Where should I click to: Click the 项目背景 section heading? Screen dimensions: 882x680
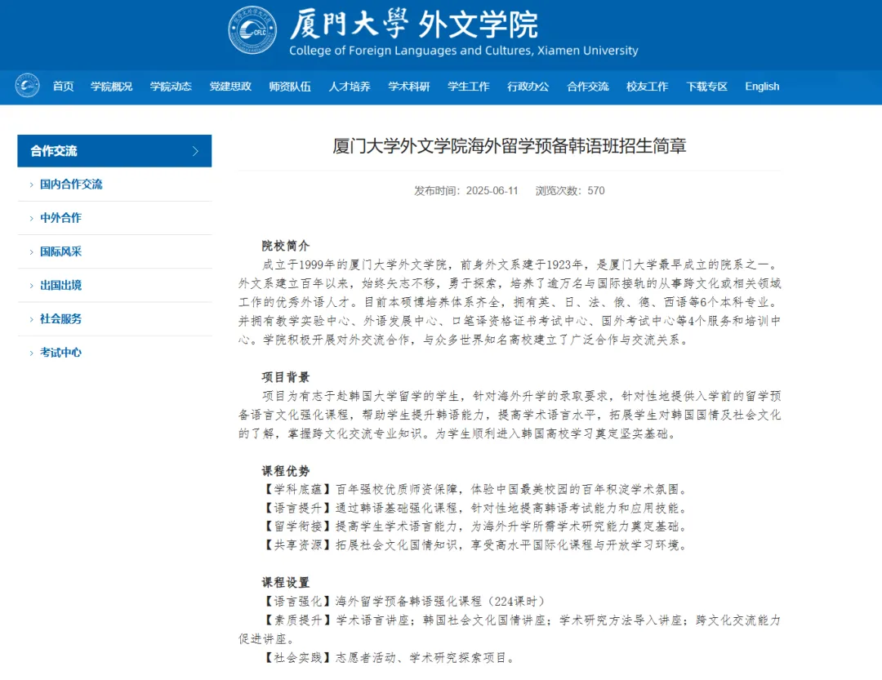(286, 377)
